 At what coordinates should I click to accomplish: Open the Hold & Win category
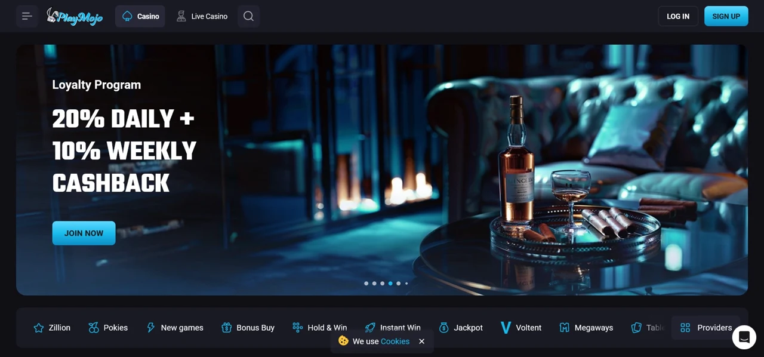(319, 328)
